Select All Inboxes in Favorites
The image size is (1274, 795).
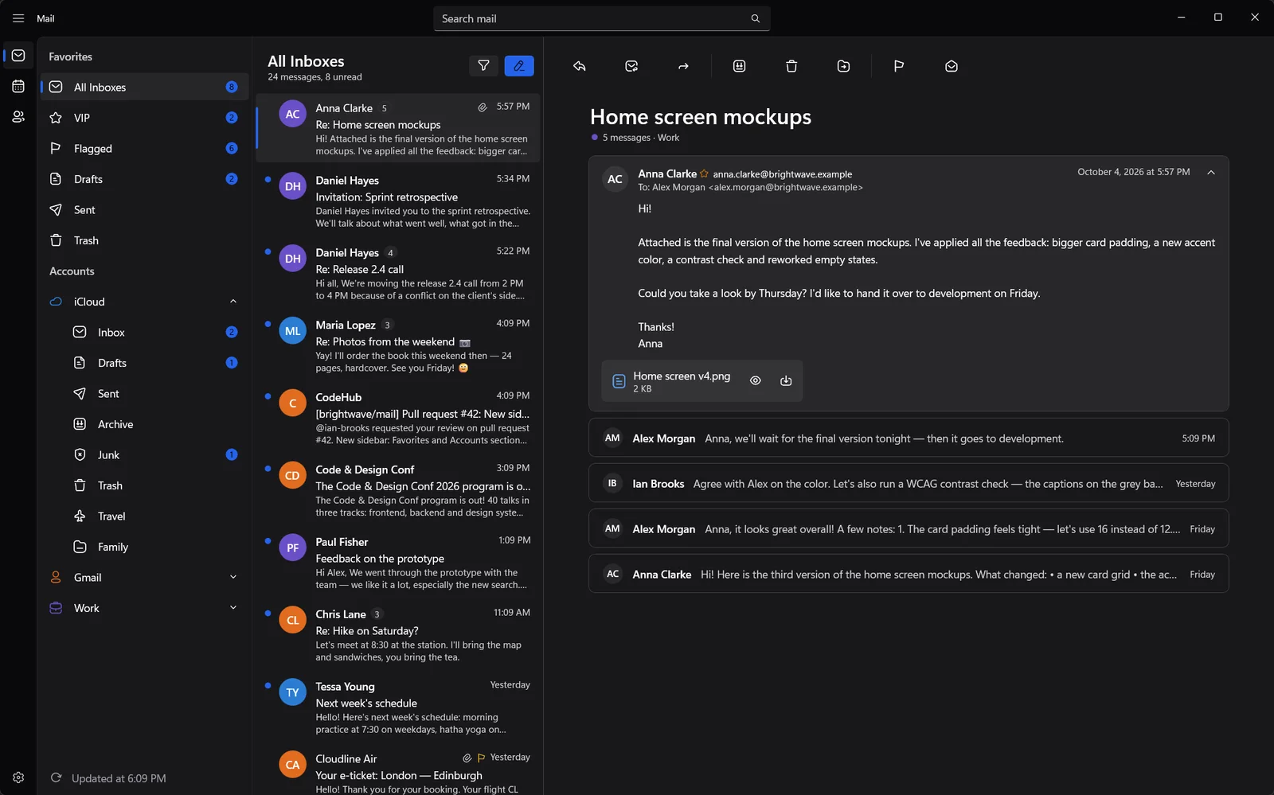(x=145, y=87)
